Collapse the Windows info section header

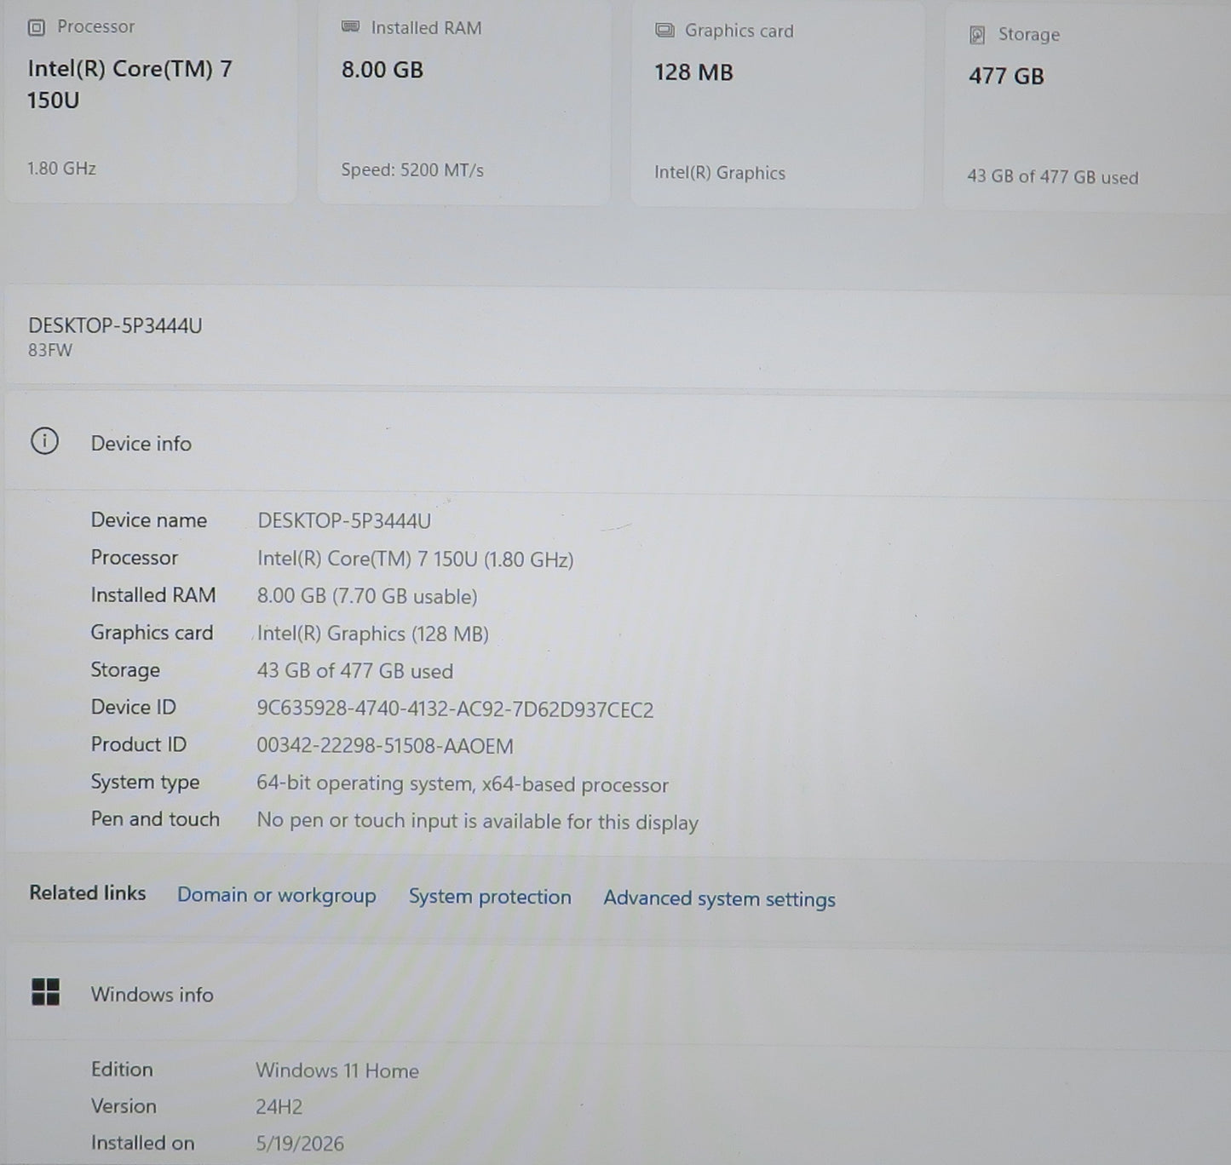pyautogui.click(x=618, y=994)
